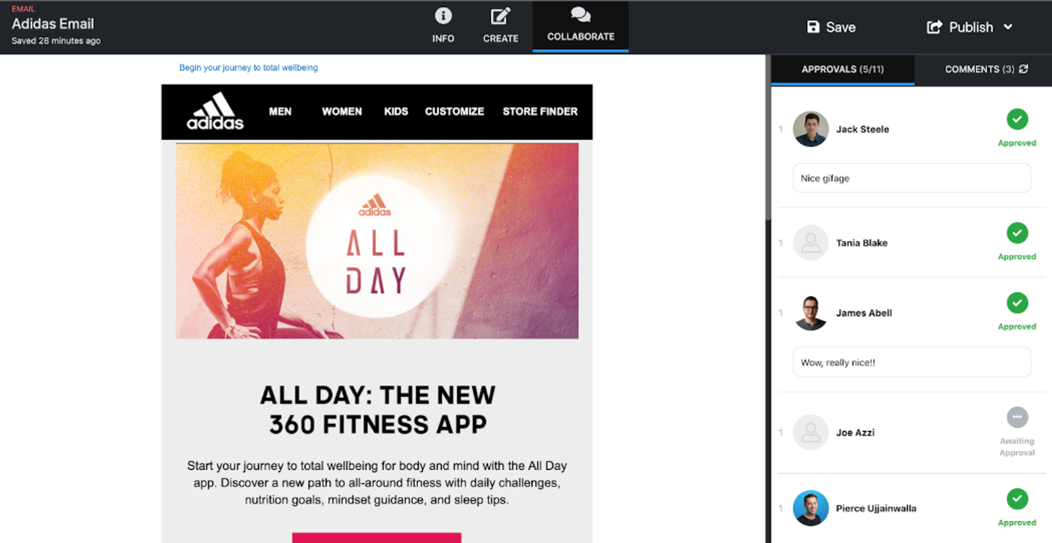Click the approvals panel vertical scrollbar
1052x543 pixels.
tap(768, 138)
